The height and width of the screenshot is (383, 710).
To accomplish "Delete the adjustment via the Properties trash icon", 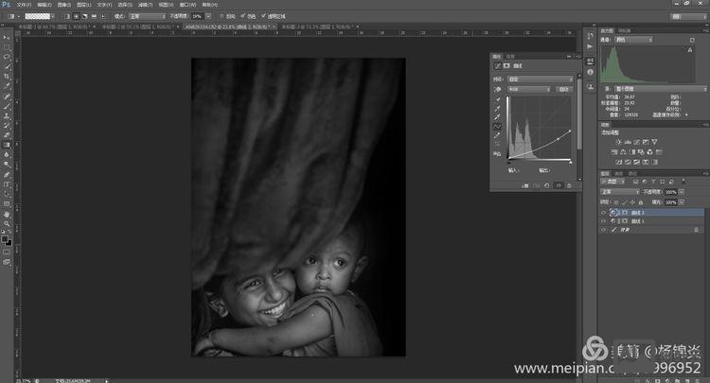I will (571, 186).
